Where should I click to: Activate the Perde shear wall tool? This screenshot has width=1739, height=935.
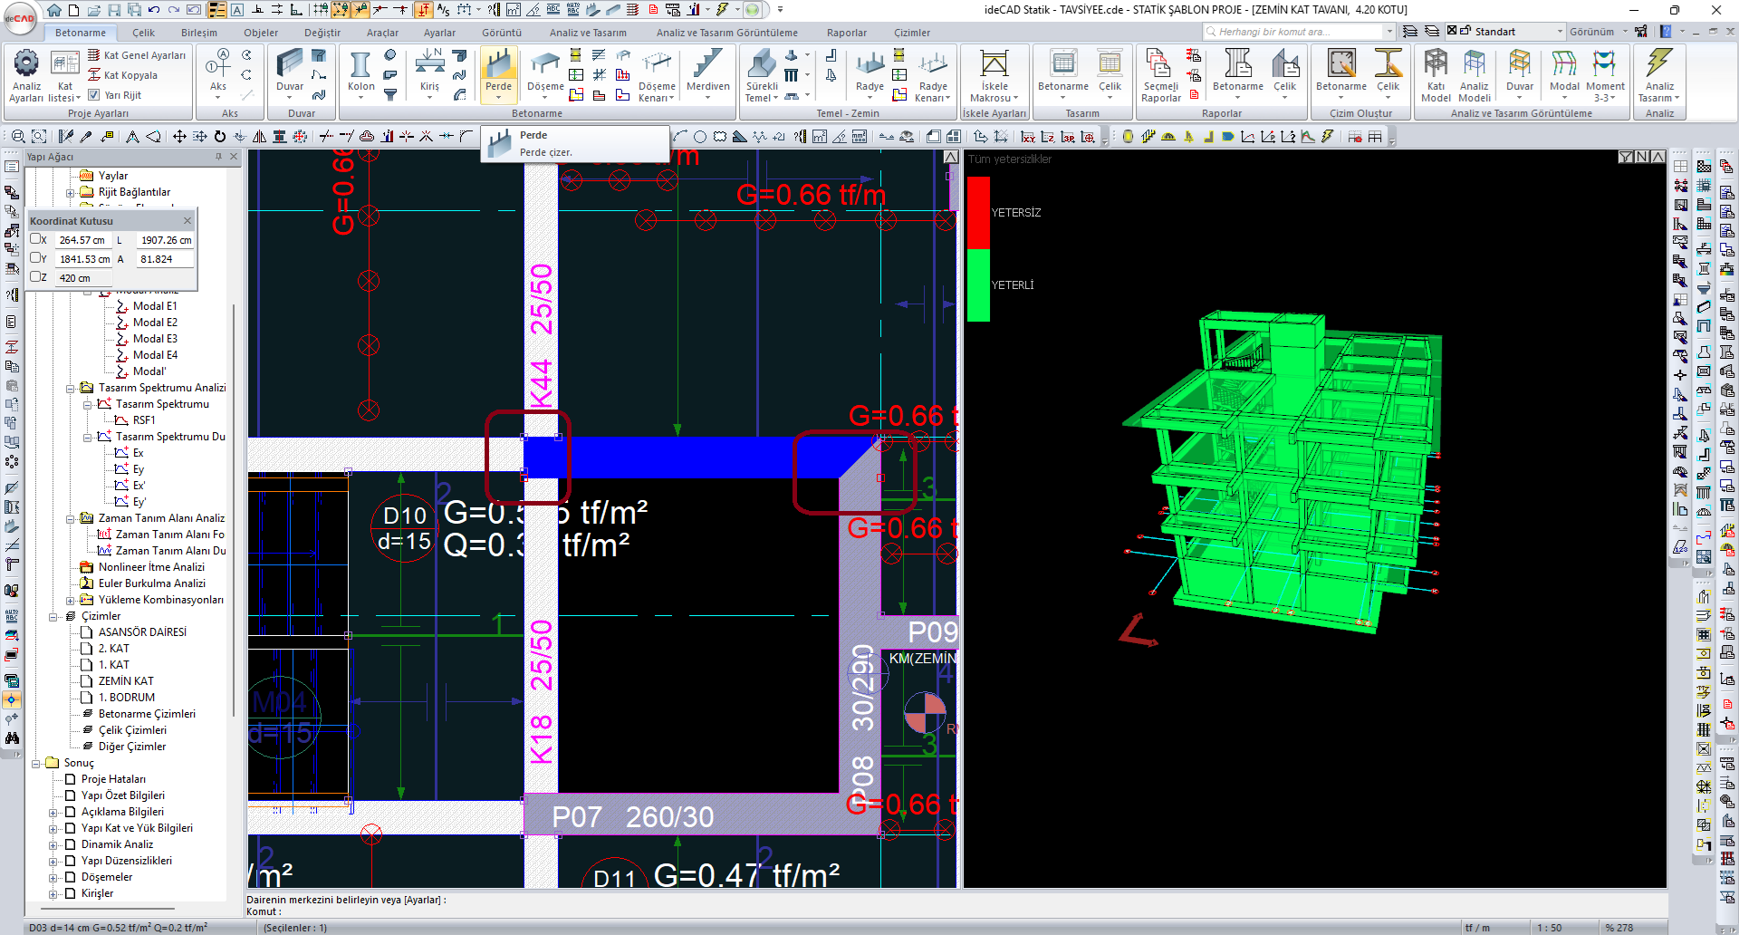498,72
